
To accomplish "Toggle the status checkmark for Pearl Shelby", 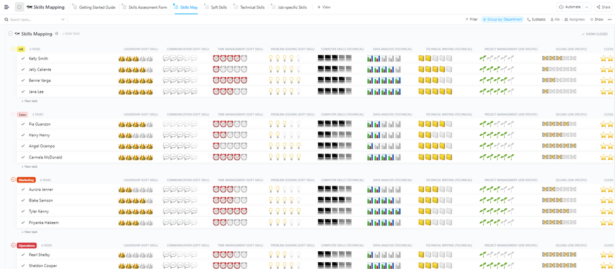I will click(x=23, y=254).
